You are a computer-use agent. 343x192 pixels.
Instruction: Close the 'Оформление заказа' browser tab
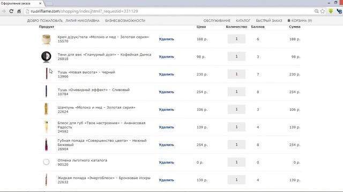click(40, 4)
